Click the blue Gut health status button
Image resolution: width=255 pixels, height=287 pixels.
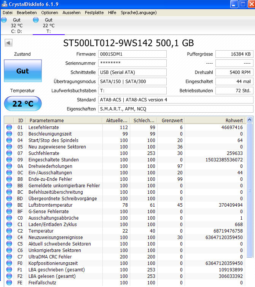23,71
